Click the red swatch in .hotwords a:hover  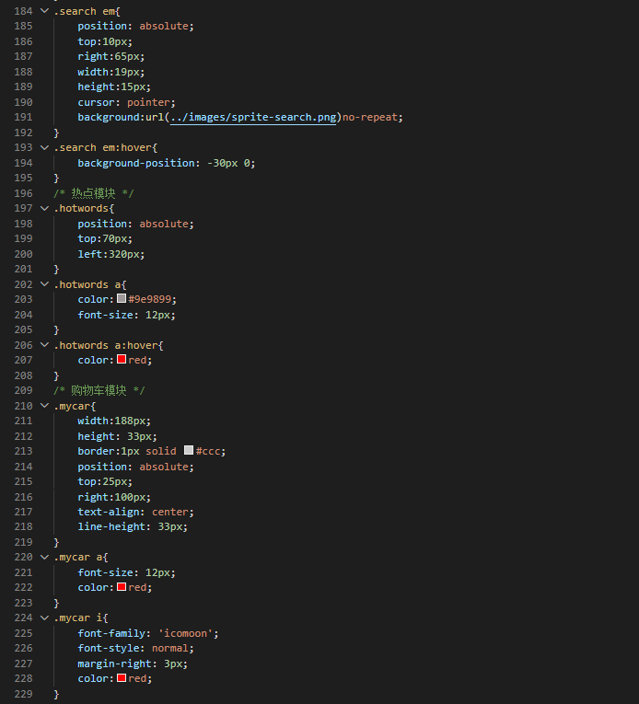point(122,359)
